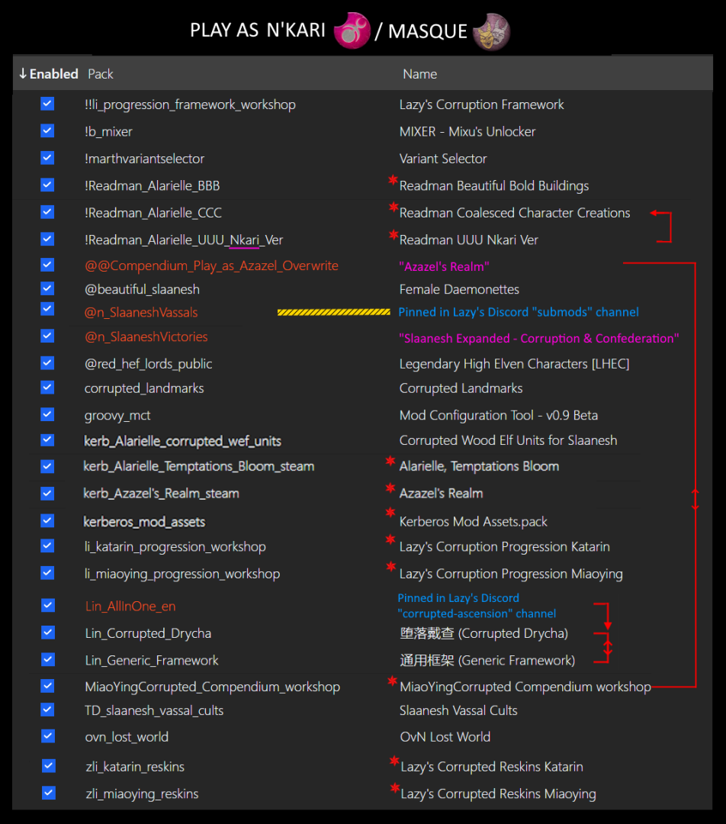Click the name "Variant Selector"
The image size is (726, 824).
[443, 159]
